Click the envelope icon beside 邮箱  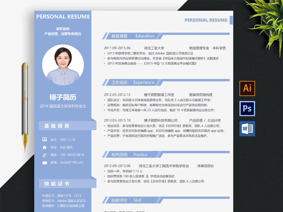tap(45, 163)
